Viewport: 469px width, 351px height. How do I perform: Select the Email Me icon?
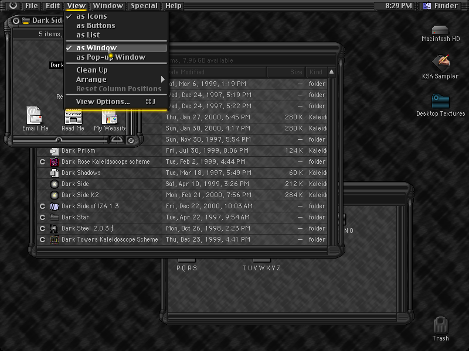[x=34, y=115]
